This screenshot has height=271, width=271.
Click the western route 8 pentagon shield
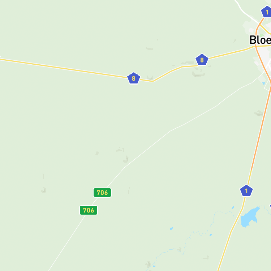(x=134, y=78)
